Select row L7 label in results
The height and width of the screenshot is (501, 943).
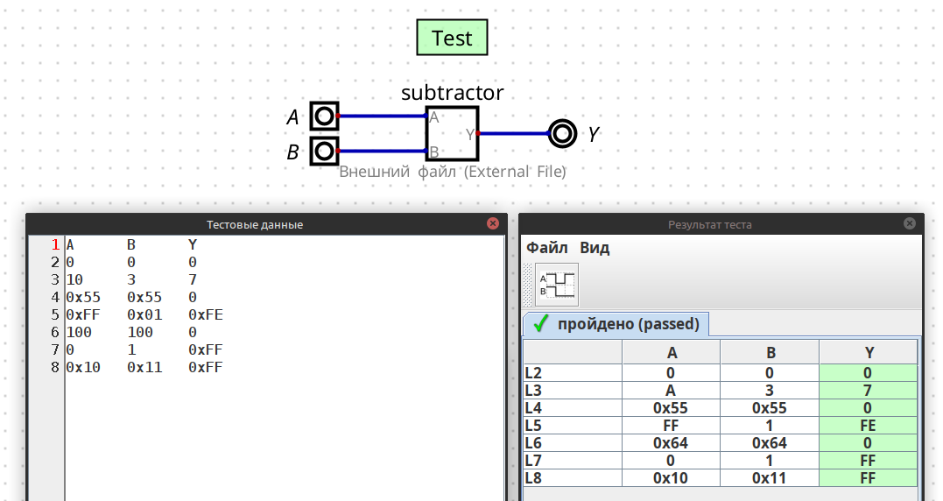coord(573,460)
